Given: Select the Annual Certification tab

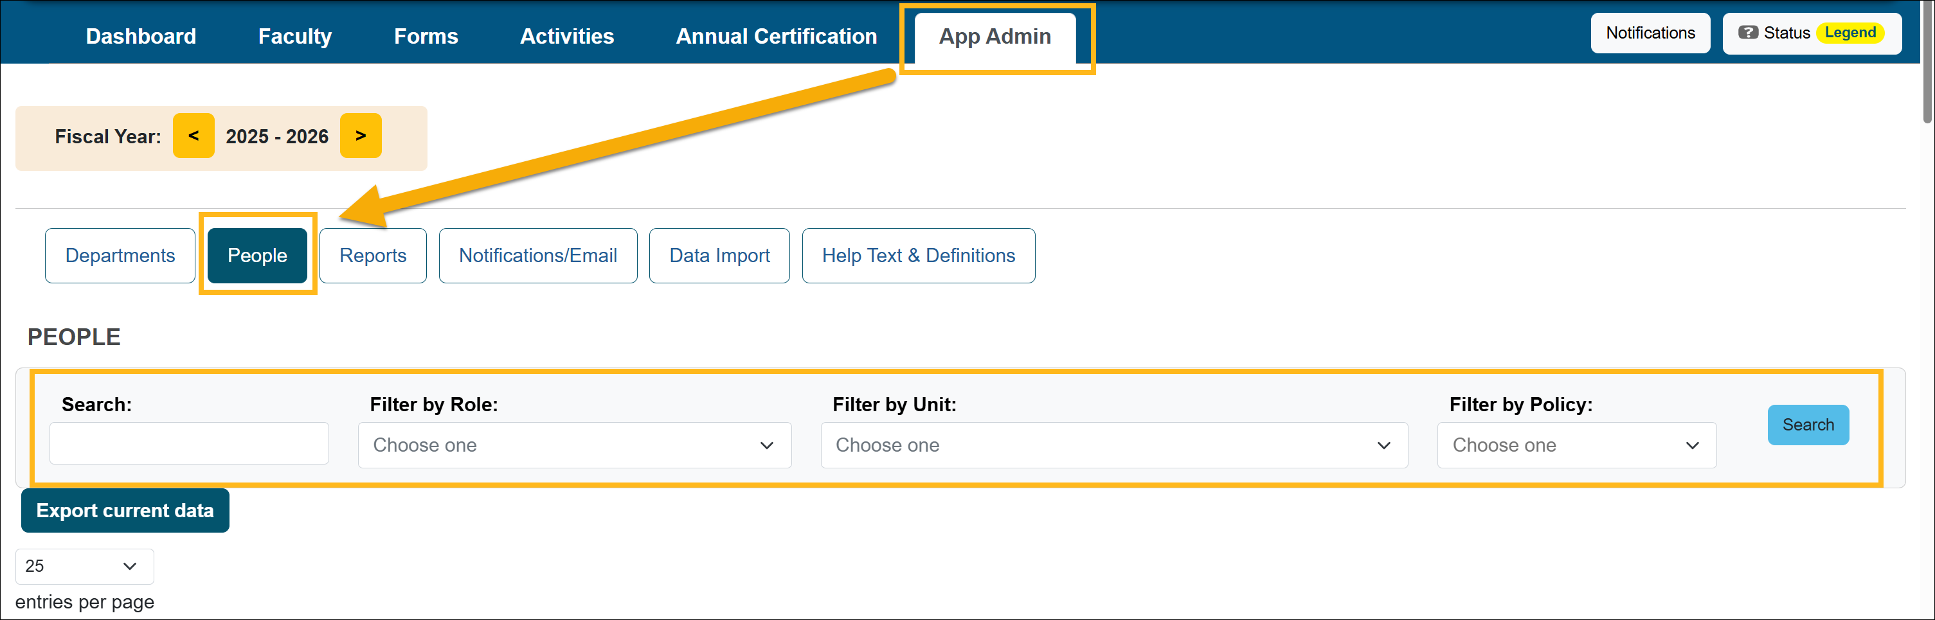Looking at the screenshot, I should tap(776, 36).
